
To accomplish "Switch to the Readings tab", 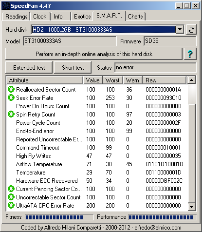I will [16, 17].
